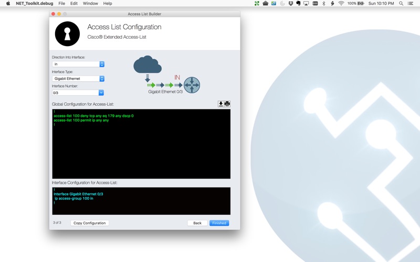Open the Apple menu
Viewport: 420px width, 262px height.
click(8, 4)
